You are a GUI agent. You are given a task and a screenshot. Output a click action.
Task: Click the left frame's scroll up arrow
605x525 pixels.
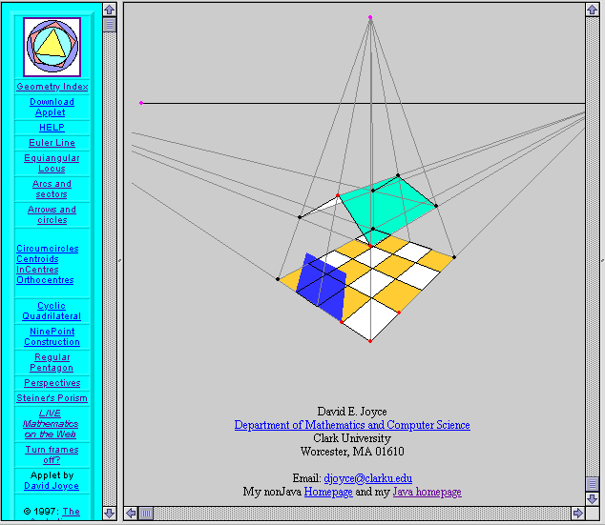click(109, 10)
